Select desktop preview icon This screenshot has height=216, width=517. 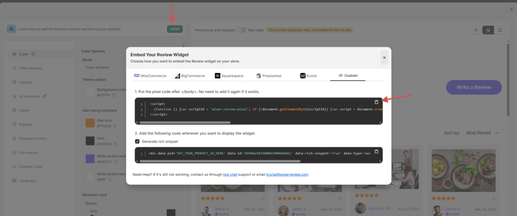pos(488,30)
